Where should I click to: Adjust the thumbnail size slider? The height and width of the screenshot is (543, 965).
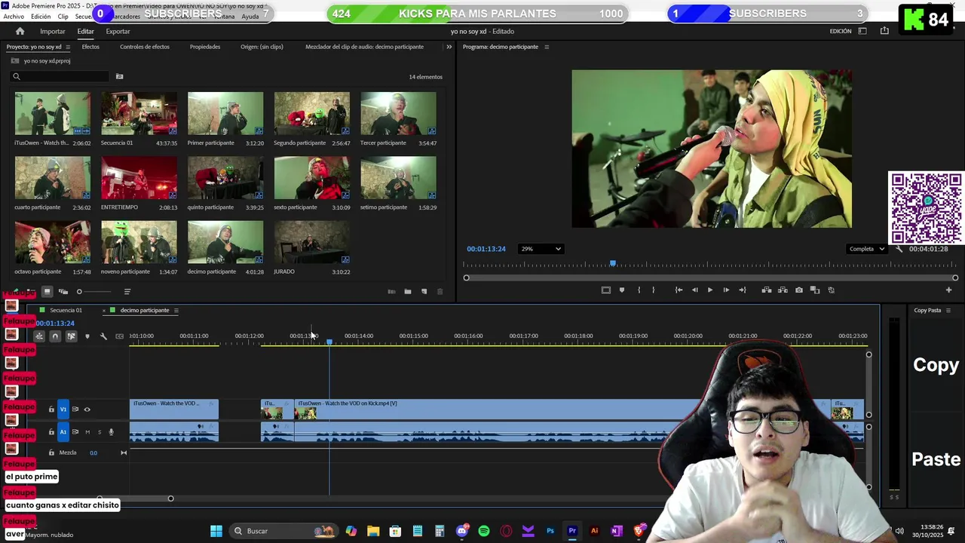[x=94, y=291]
